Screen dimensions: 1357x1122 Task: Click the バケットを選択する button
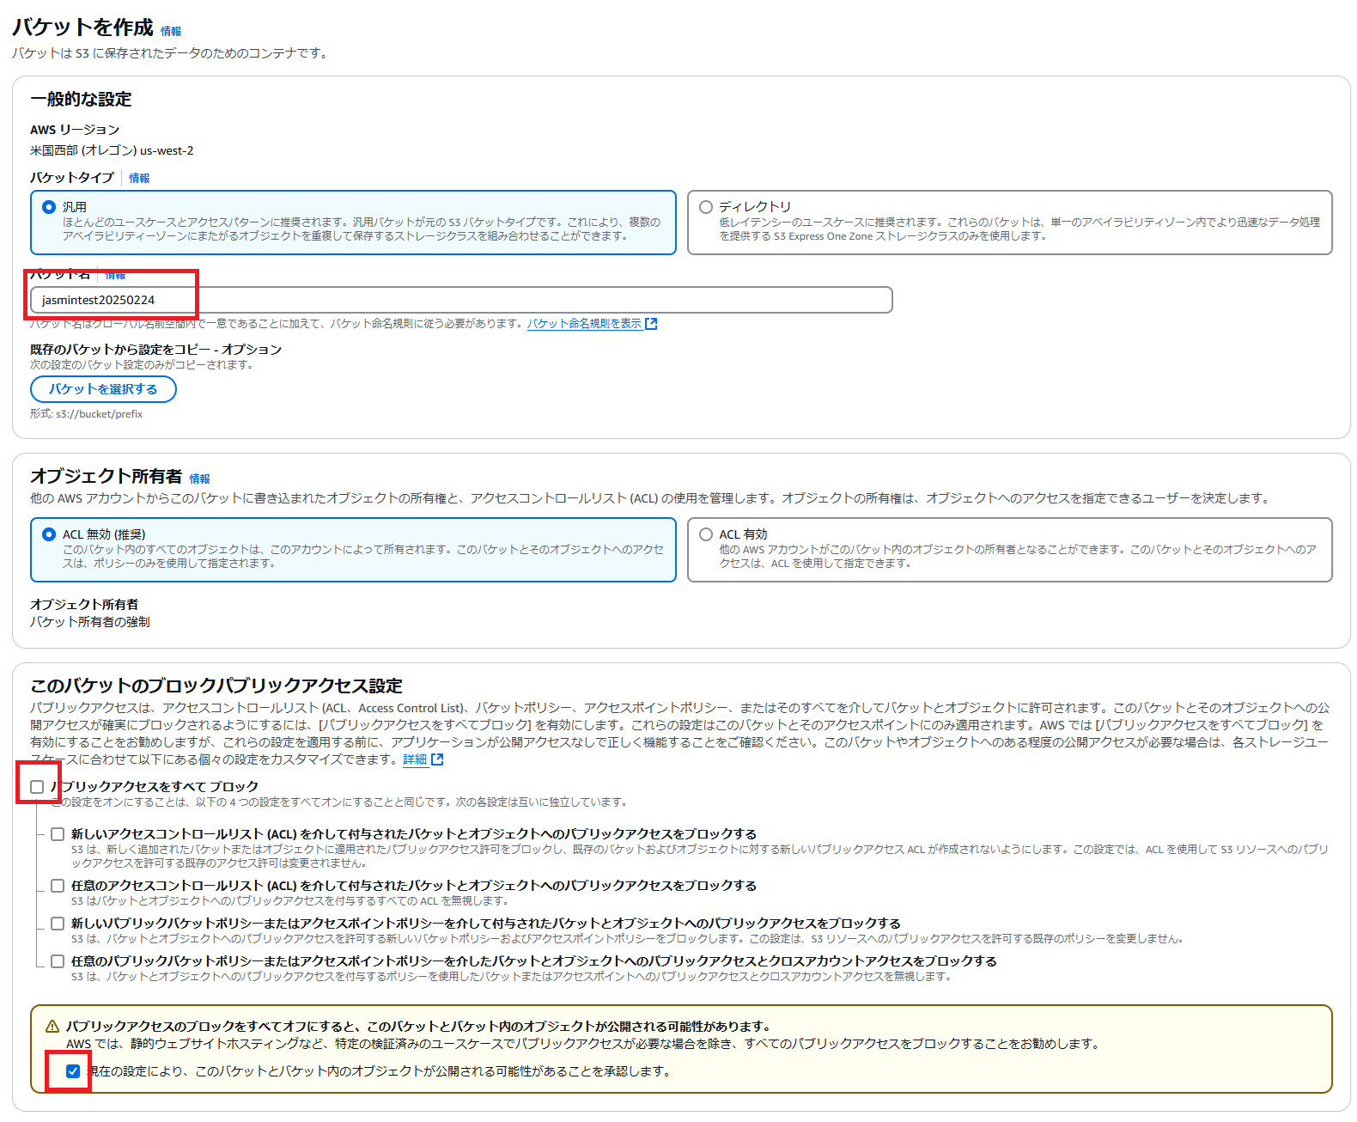pyautogui.click(x=103, y=389)
